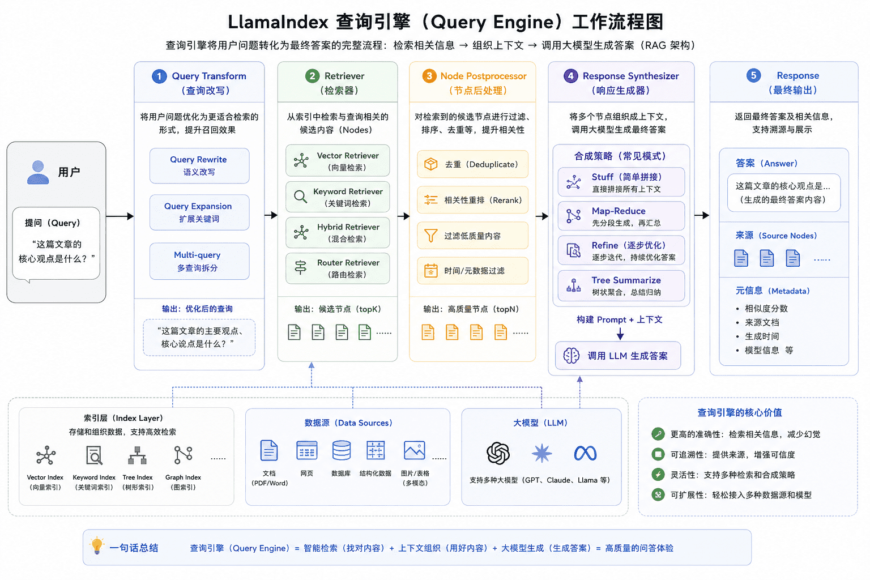The height and width of the screenshot is (580, 870).
Task: Click the 相似度分数 metadata bullet
Action: [766, 308]
